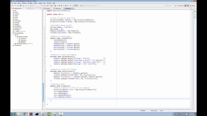Expand the Goldilocks project

pos(12,28)
